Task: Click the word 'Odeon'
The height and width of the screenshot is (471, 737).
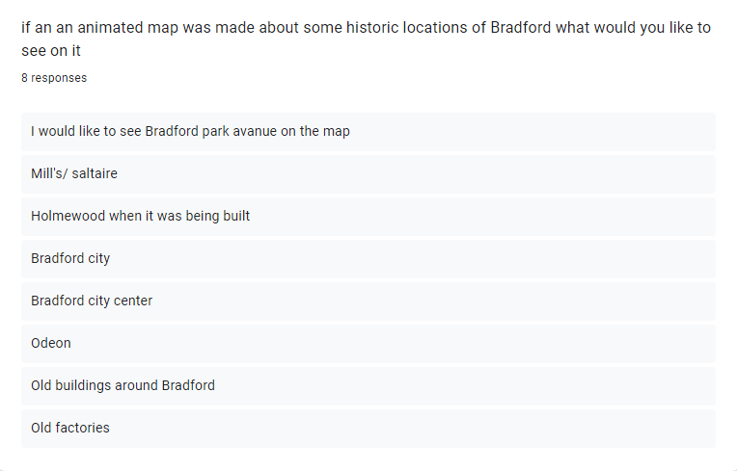Action: coord(51,343)
